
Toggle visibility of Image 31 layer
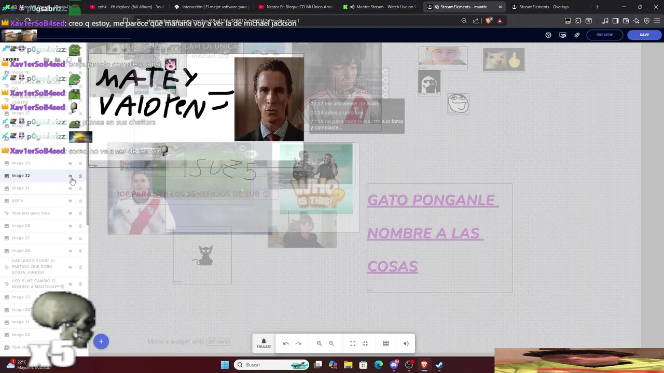click(x=71, y=188)
